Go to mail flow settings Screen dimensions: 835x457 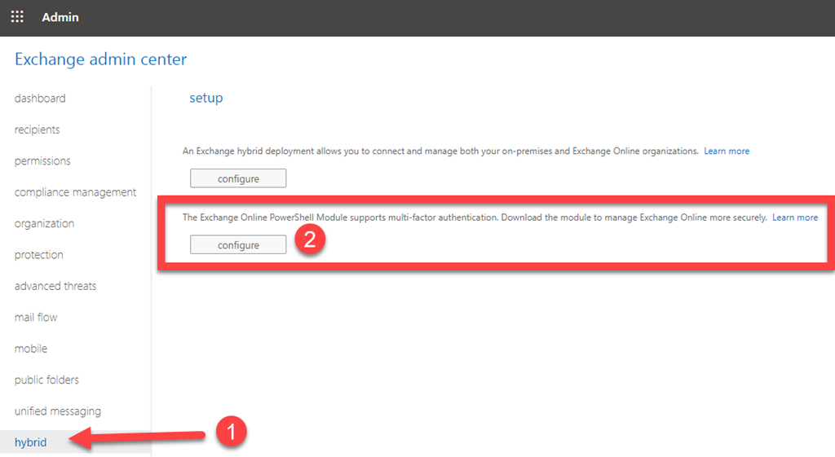coord(36,318)
